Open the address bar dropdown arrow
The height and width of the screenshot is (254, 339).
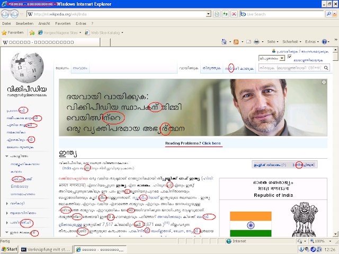point(208,14)
